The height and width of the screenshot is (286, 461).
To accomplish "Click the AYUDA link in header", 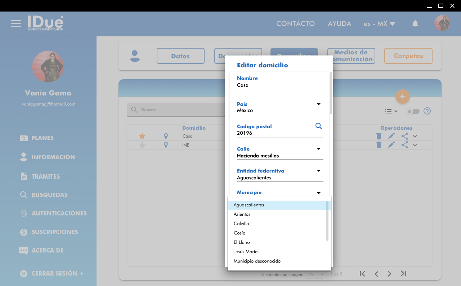I will (x=339, y=24).
